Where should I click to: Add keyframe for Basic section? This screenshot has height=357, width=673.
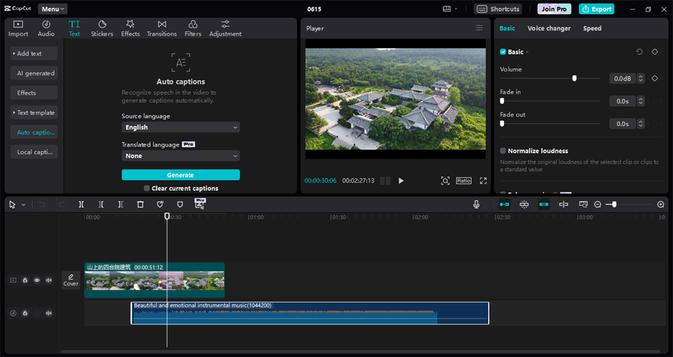[x=654, y=52]
